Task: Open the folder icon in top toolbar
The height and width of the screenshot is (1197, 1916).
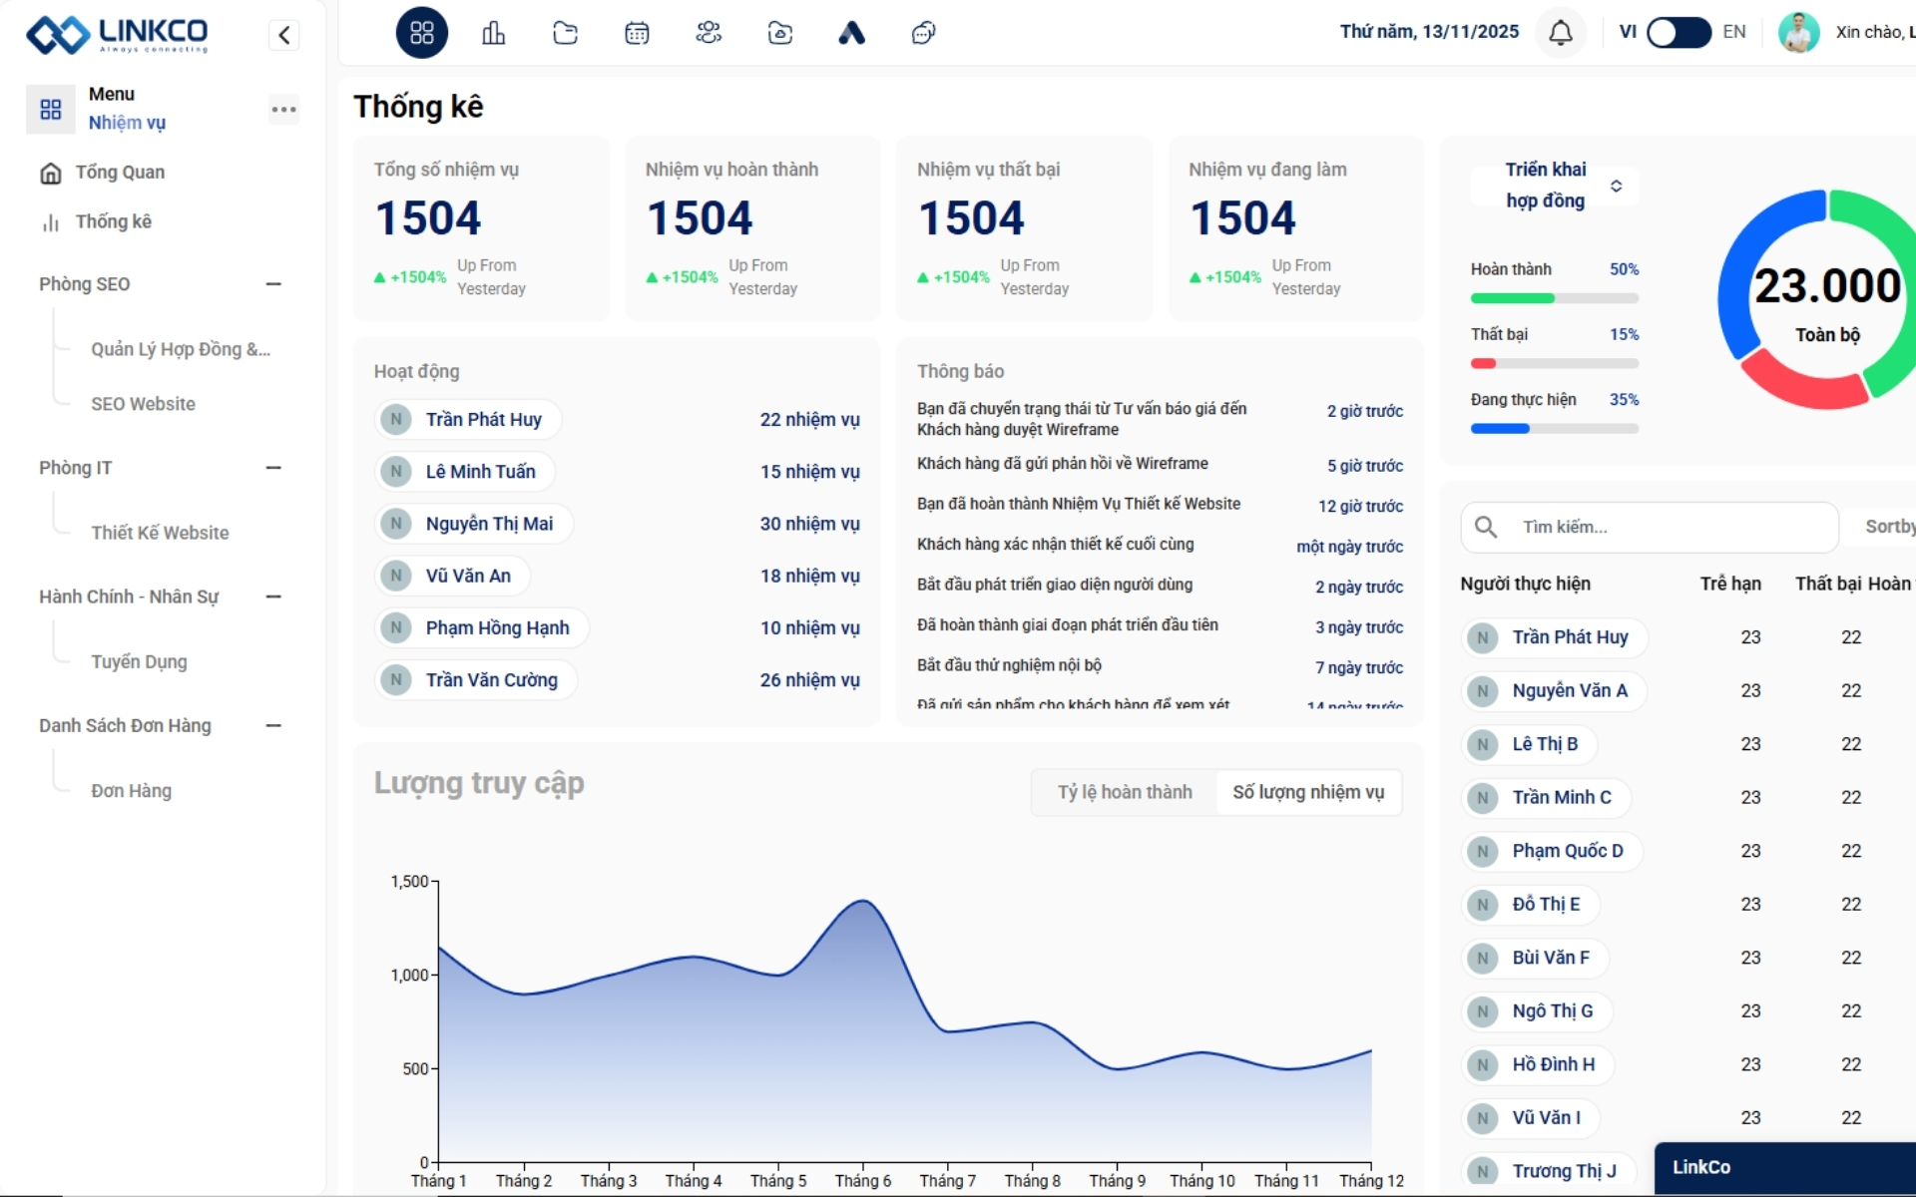Action: click(565, 33)
